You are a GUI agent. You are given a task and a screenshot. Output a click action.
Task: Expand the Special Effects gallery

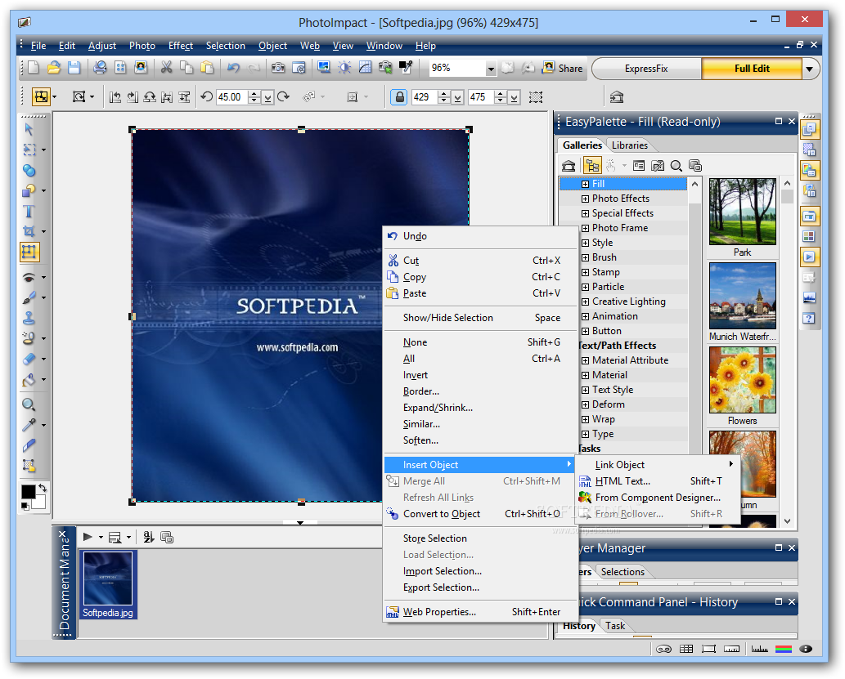click(x=585, y=213)
